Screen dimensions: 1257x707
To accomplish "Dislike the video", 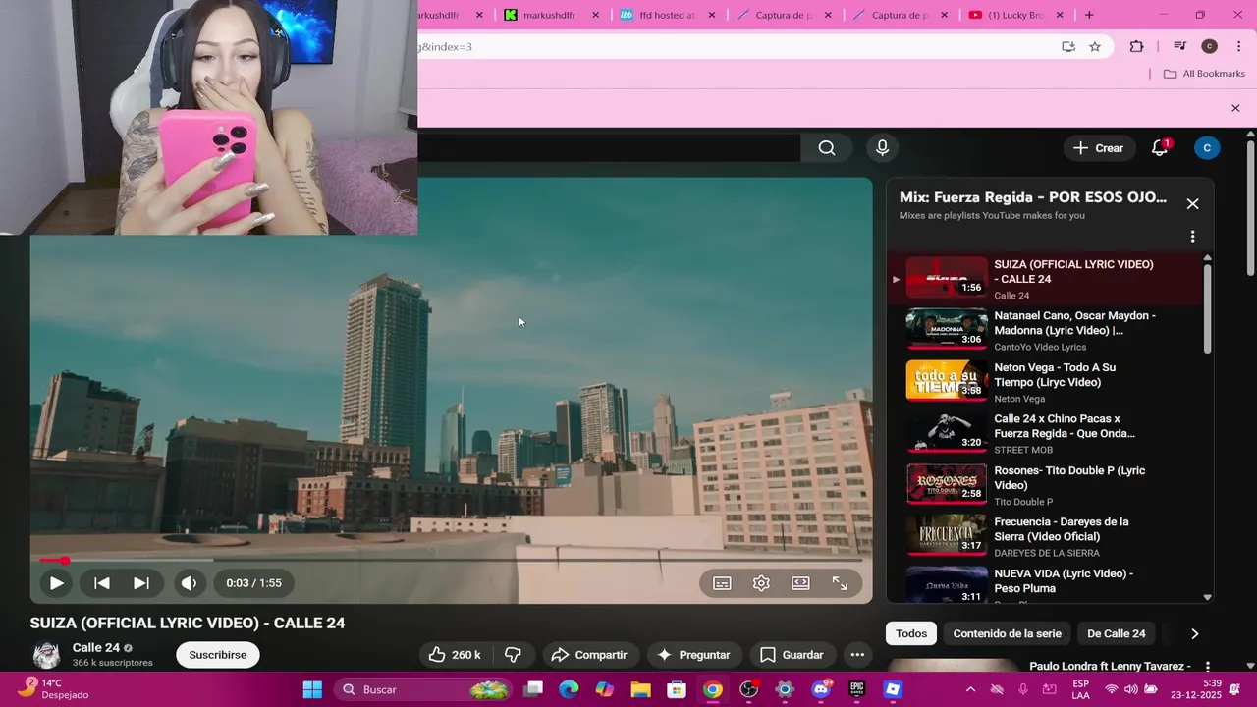I will 513,655.
